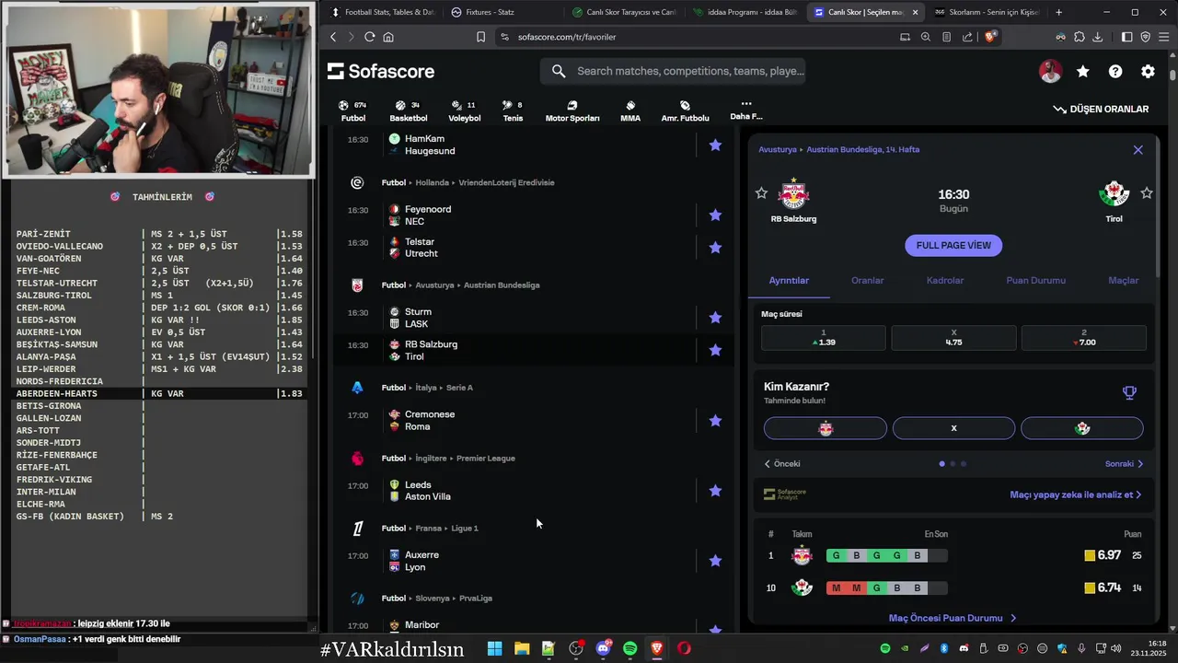The height and width of the screenshot is (663, 1178).
Task: Click the Sofascore logo
Action: (x=381, y=71)
